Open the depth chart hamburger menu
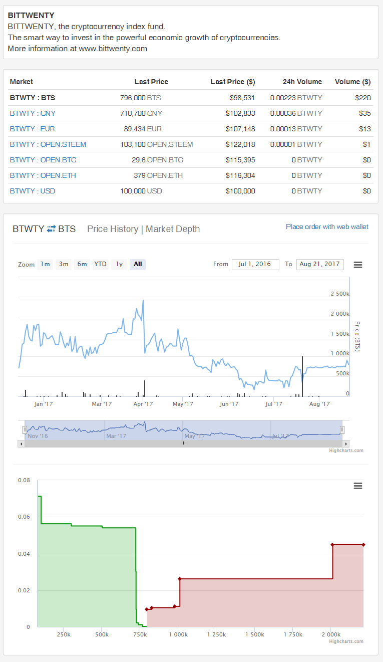The image size is (383, 662). [x=357, y=486]
